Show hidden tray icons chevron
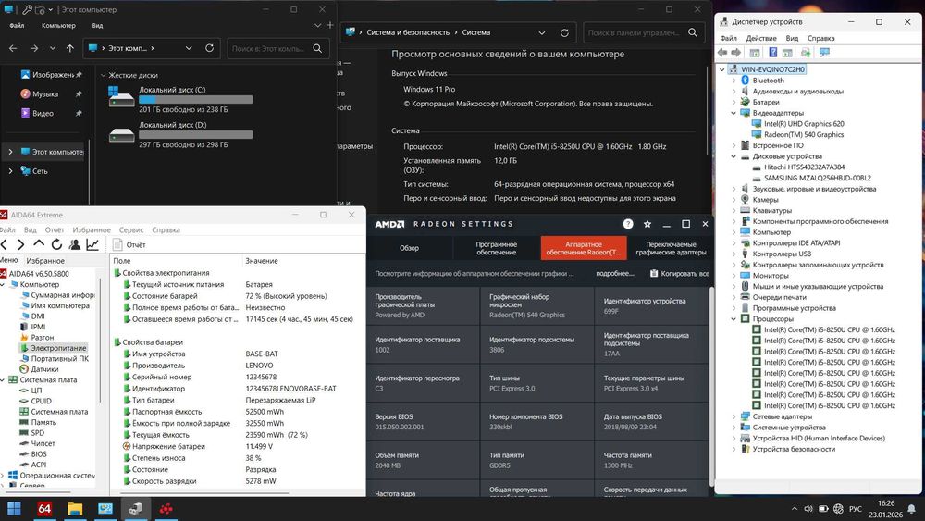Screen dimensions: 925x521 pos(794,509)
